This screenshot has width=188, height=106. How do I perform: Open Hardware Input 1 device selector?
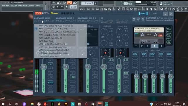click(x=44, y=21)
